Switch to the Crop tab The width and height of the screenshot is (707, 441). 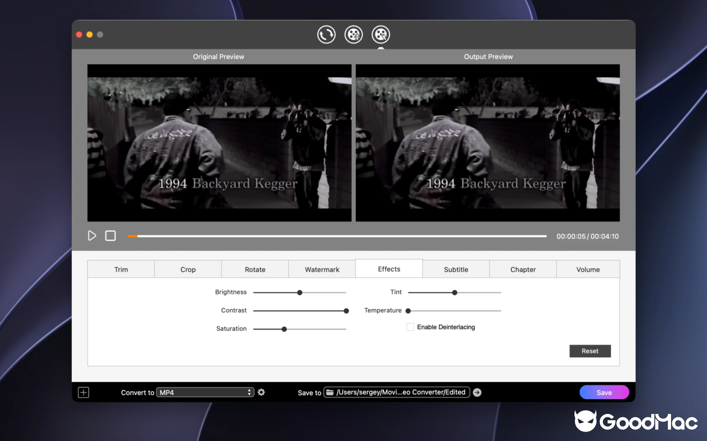[x=188, y=270]
